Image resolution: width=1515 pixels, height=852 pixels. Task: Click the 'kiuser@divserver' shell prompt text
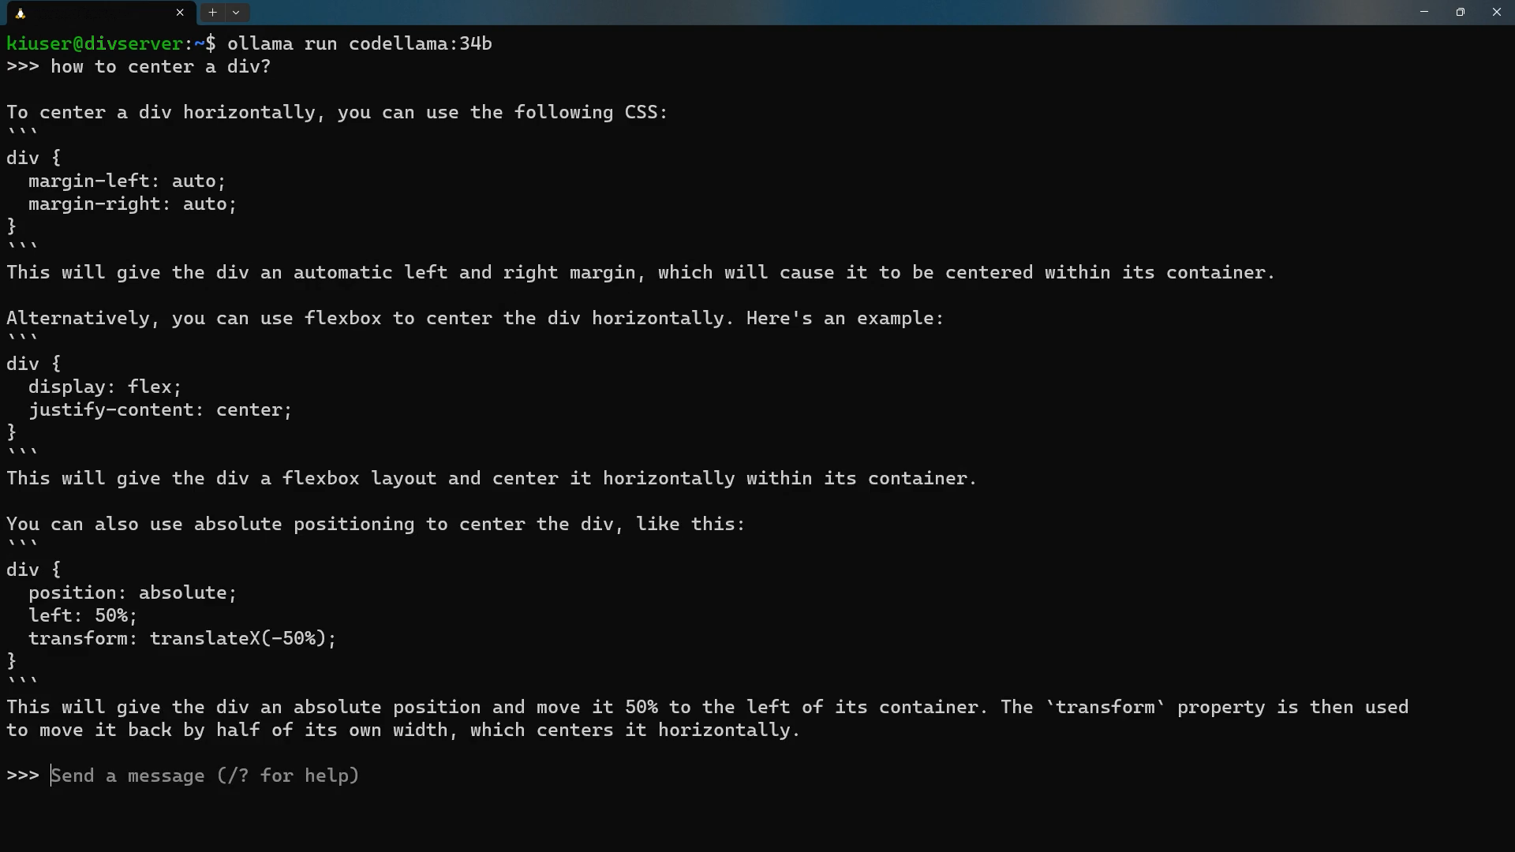pos(95,43)
